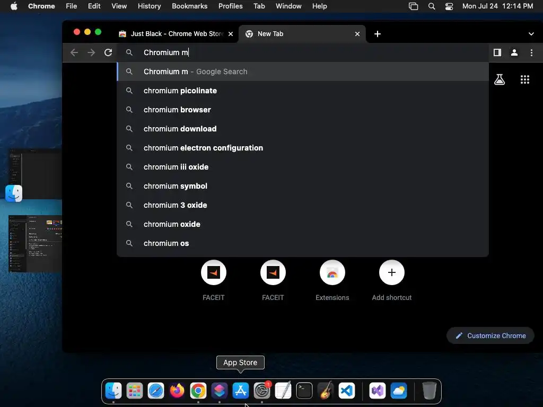Launch Firefox from the Dock
The width and height of the screenshot is (543, 407).
pos(177,391)
